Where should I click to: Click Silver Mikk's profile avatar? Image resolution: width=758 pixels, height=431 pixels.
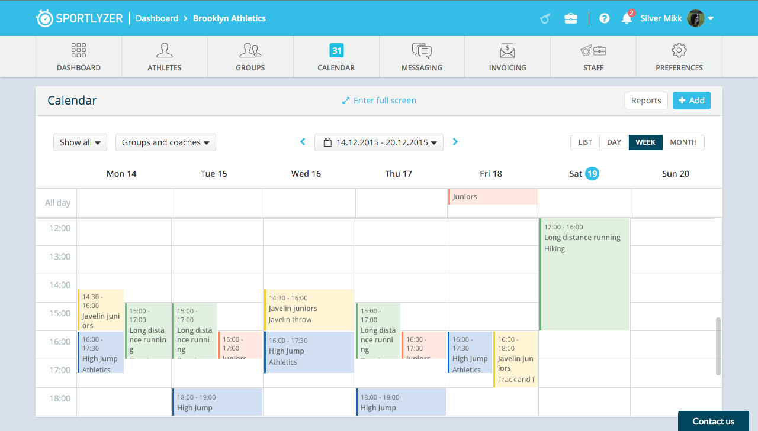pyautogui.click(x=695, y=18)
